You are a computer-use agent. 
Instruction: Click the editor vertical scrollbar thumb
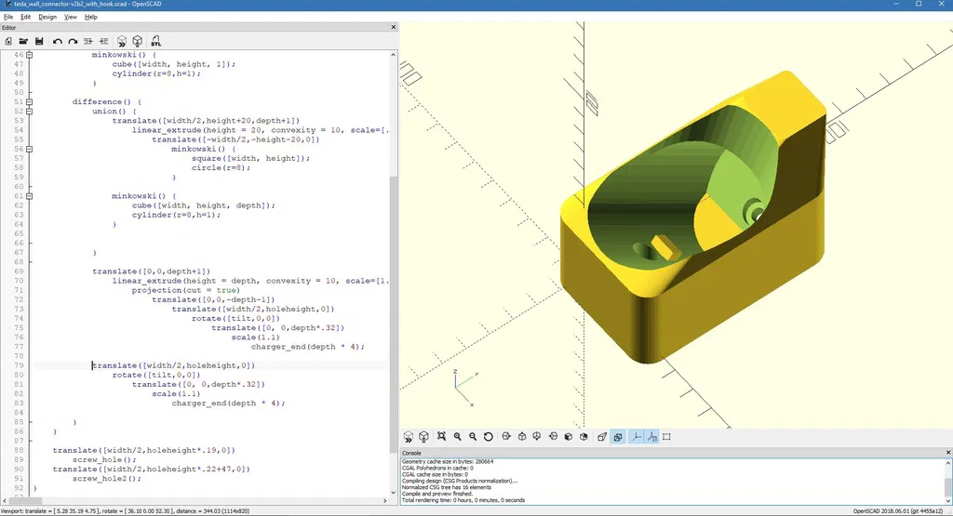[x=393, y=314]
